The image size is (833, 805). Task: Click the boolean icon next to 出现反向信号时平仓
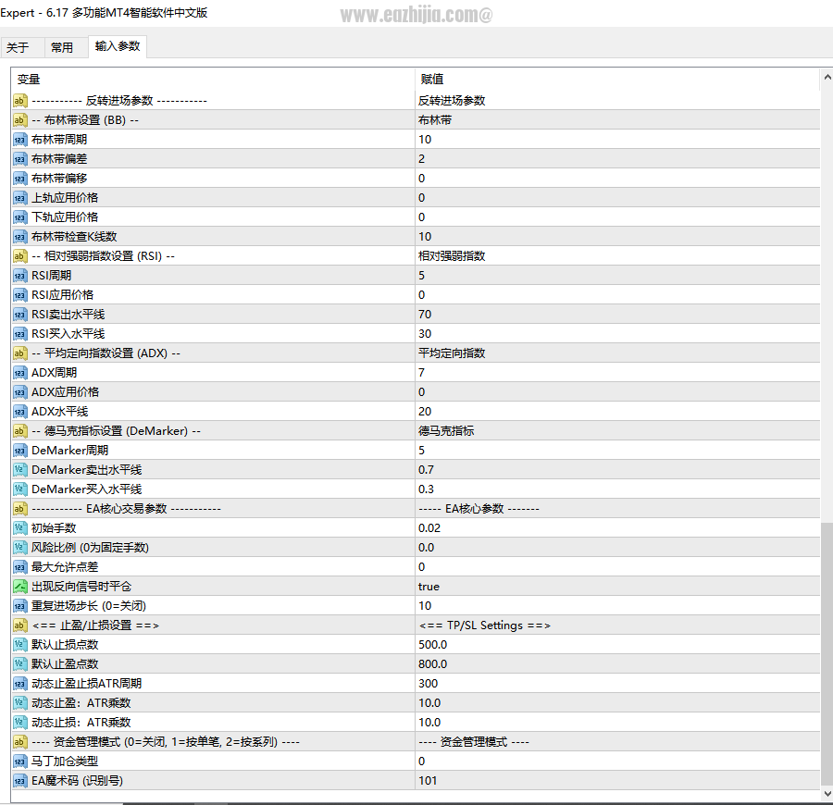[19, 587]
